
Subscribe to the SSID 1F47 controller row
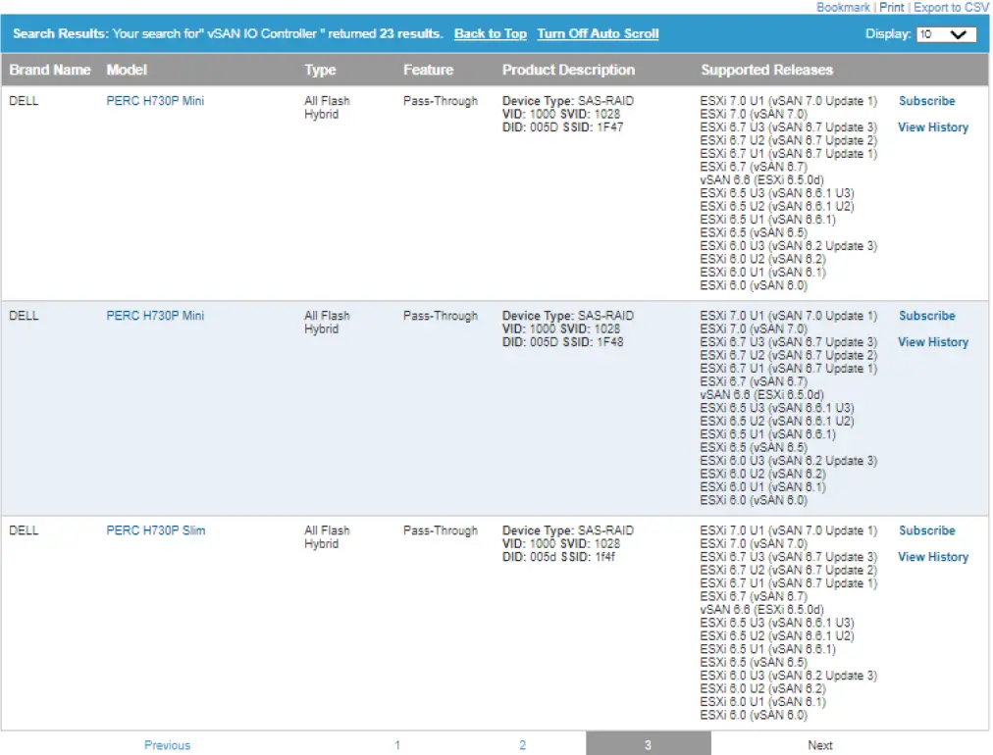coord(926,101)
